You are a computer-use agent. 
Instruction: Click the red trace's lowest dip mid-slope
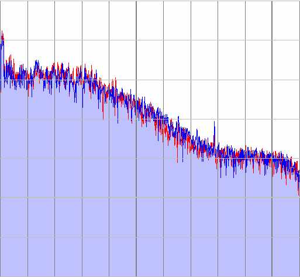pos(177,156)
